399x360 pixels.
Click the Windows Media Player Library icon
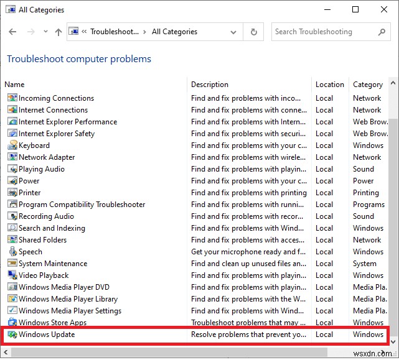[x=12, y=298]
